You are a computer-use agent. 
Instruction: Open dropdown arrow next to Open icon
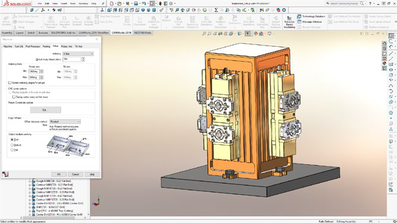tap(123, 4)
